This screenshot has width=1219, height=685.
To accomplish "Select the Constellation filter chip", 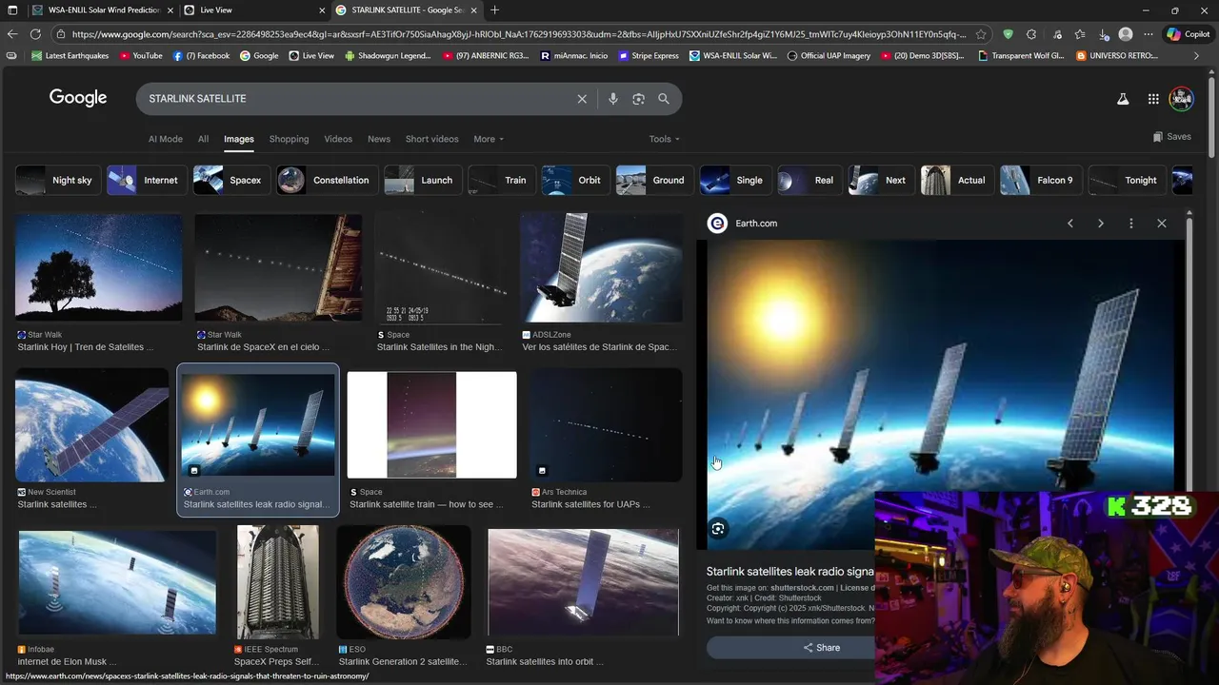I will click(x=327, y=180).
